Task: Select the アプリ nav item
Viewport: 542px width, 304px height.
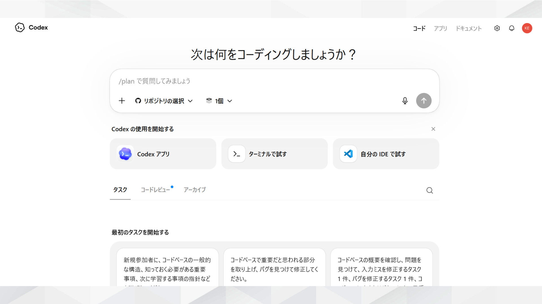Action: [x=440, y=28]
